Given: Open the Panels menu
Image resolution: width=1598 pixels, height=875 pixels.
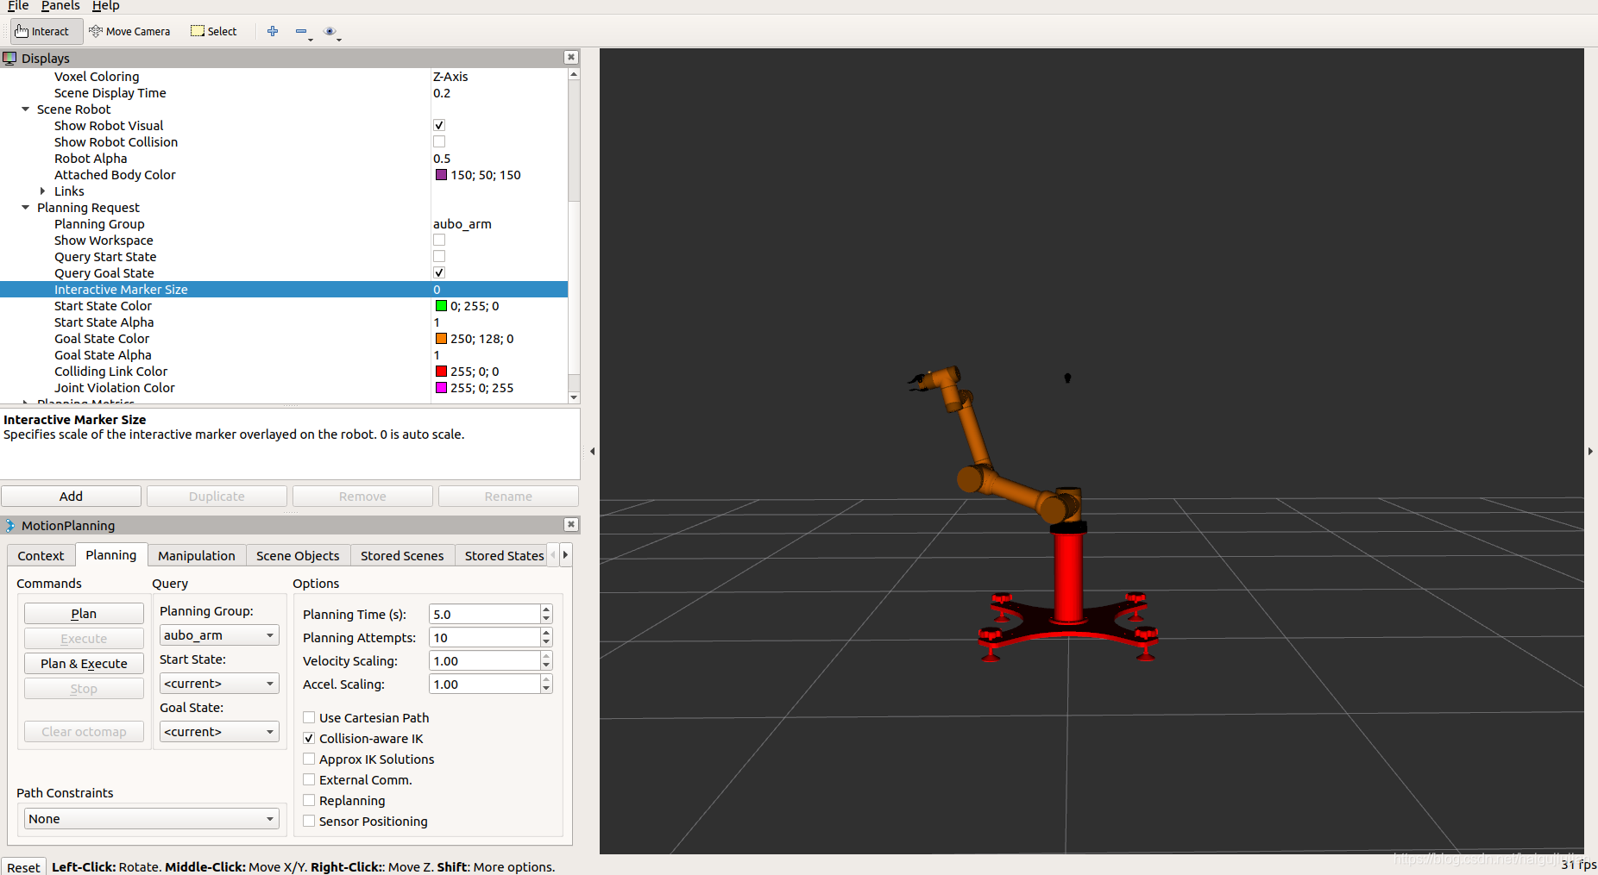Looking at the screenshot, I should [60, 6].
